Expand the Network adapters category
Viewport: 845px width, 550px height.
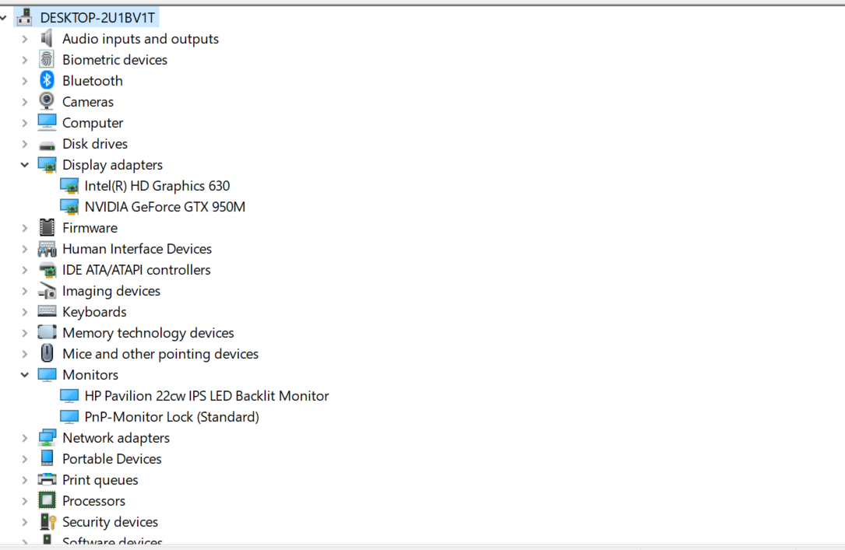pyautogui.click(x=25, y=438)
